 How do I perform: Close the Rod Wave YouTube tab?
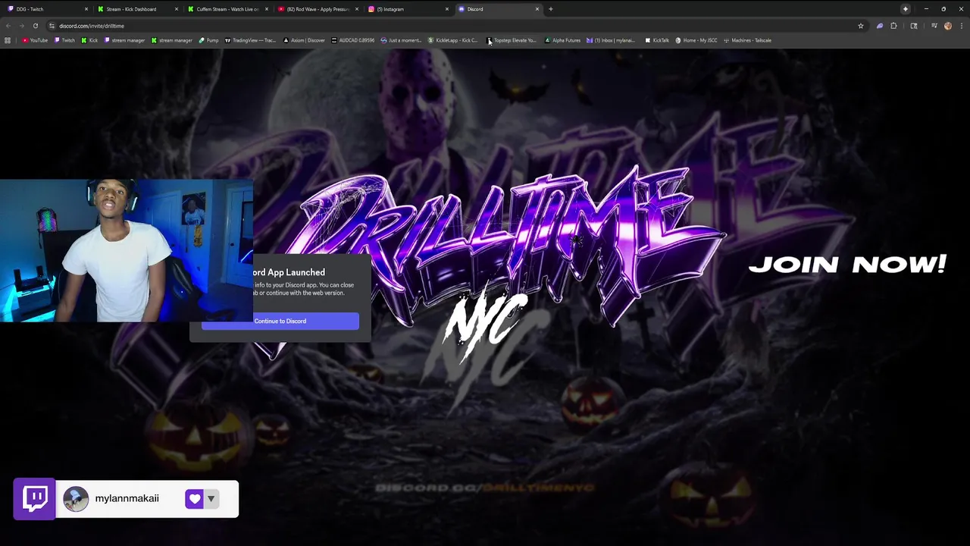tap(357, 9)
